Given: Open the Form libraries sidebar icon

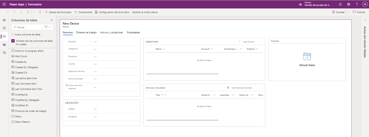Looking at the screenshot, I should pyautogui.click(x=4, y=52).
